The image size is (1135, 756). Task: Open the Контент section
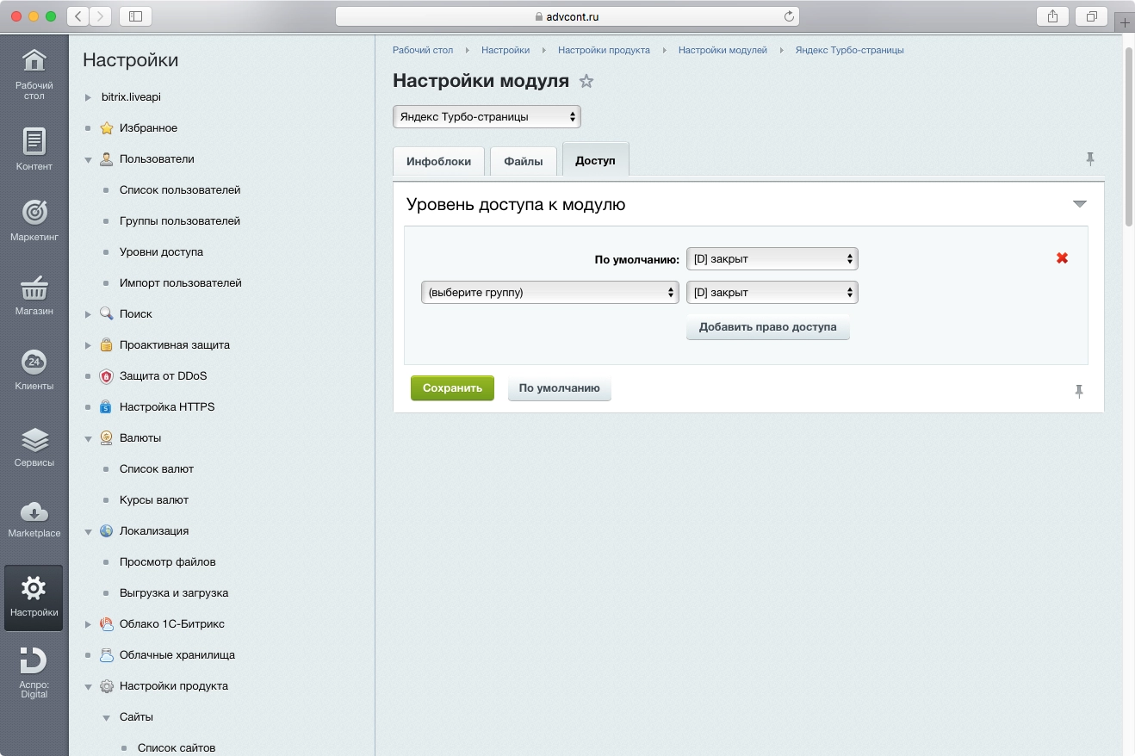coord(34,149)
